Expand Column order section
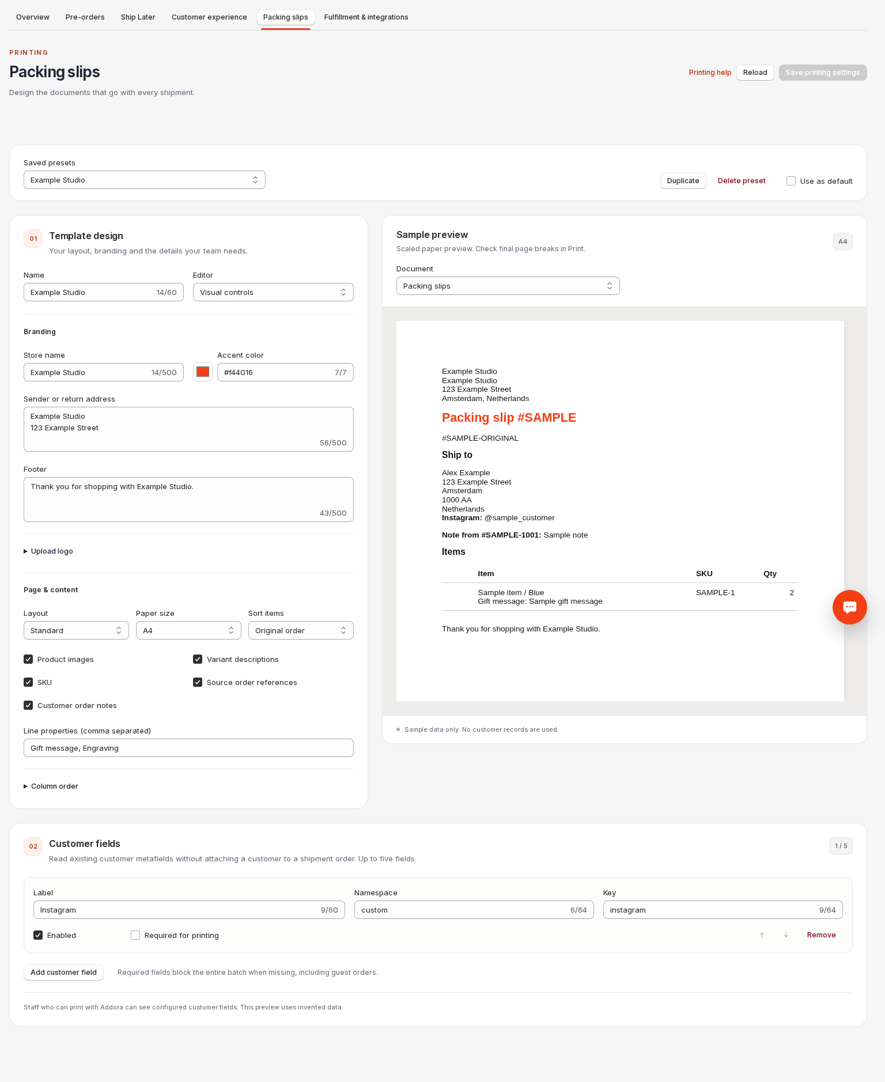The image size is (885, 1082). click(x=51, y=786)
